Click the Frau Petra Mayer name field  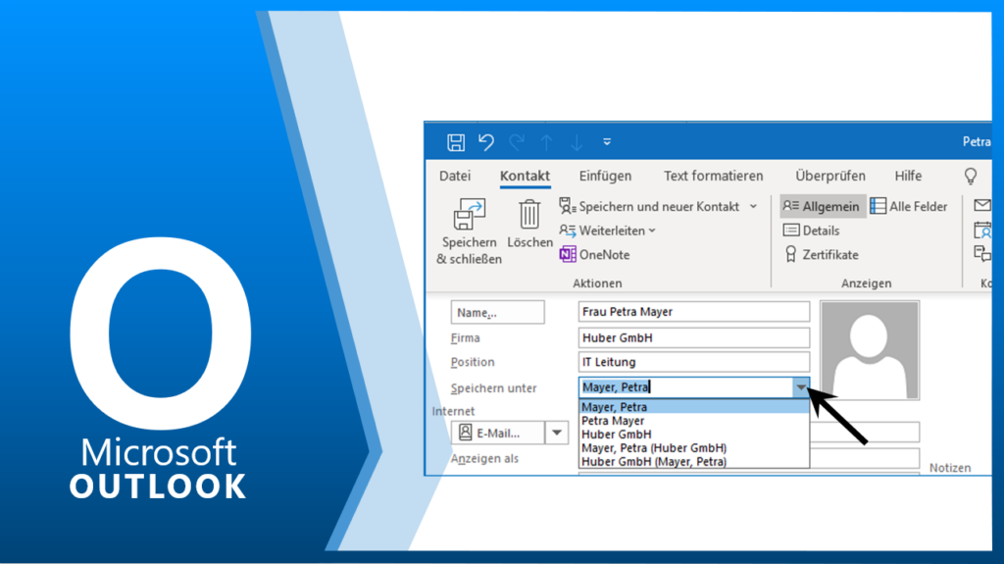[x=693, y=312]
